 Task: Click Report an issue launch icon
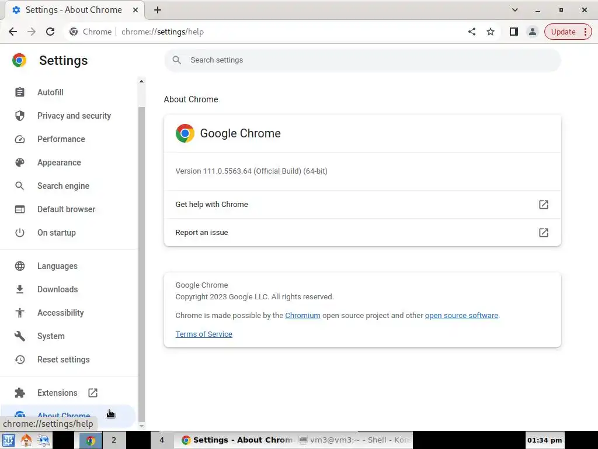click(544, 233)
